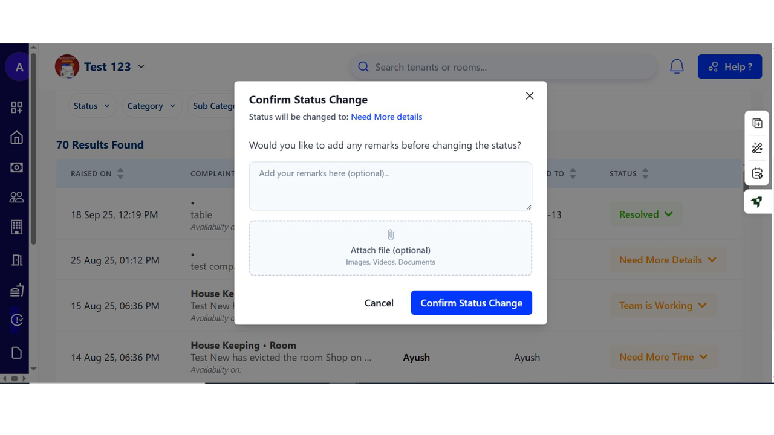774x435 pixels.
Task: Open the tenants people icon in sidebar
Action: pos(17,197)
